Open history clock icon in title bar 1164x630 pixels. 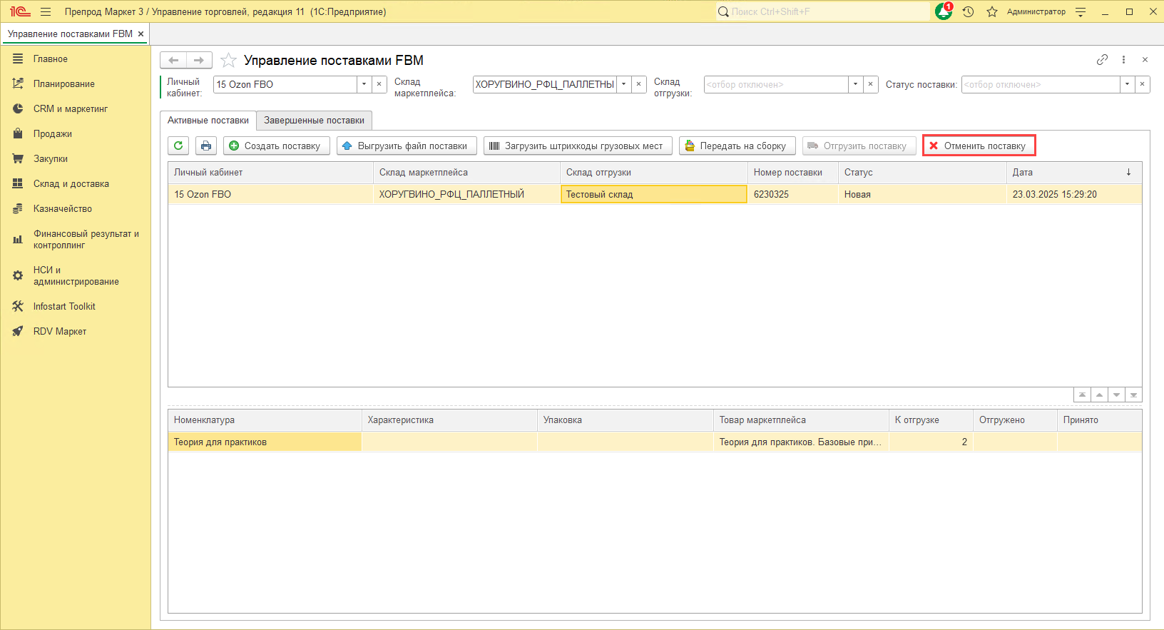tap(968, 11)
